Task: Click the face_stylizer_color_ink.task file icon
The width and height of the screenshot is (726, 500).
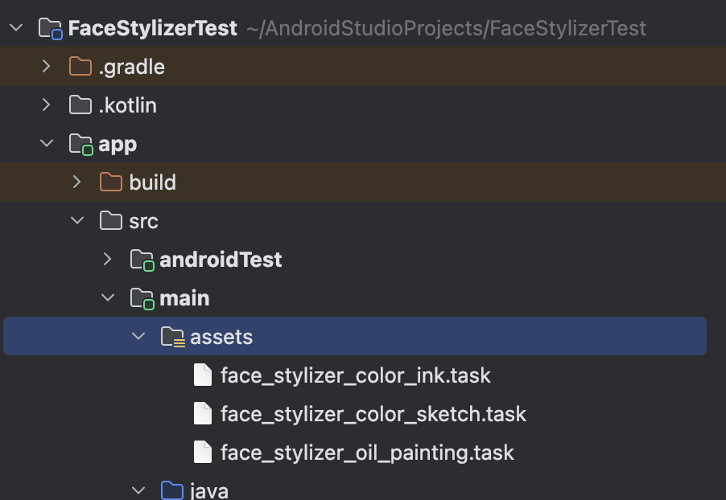Action: coord(203,375)
